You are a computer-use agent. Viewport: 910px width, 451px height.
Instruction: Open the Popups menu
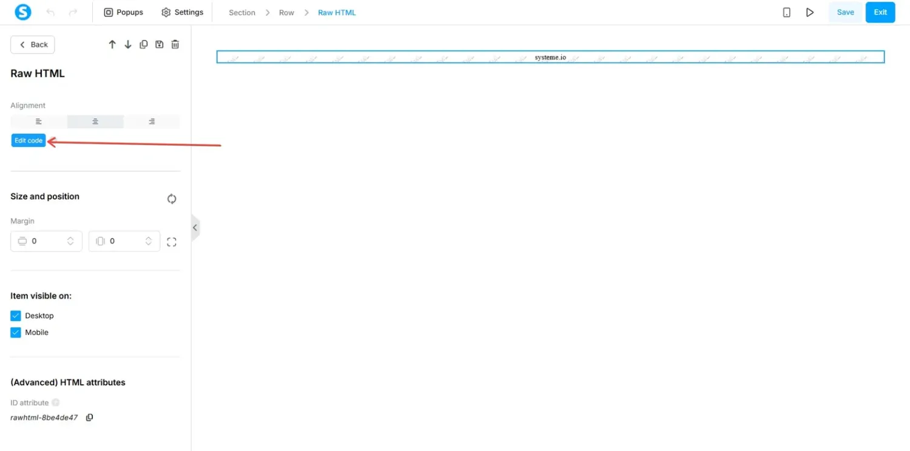(124, 12)
